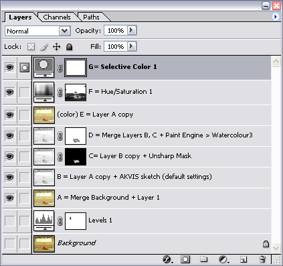Hide layer D Merge Layers B, C

pyautogui.click(x=9, y=136)
